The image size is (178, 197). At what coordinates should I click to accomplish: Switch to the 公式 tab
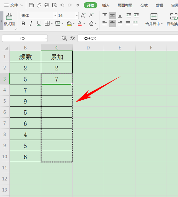tap(144, 5)
